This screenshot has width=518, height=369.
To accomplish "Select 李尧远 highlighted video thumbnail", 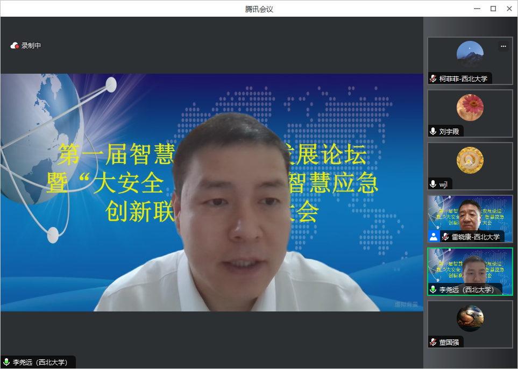I will coord(470,268).
